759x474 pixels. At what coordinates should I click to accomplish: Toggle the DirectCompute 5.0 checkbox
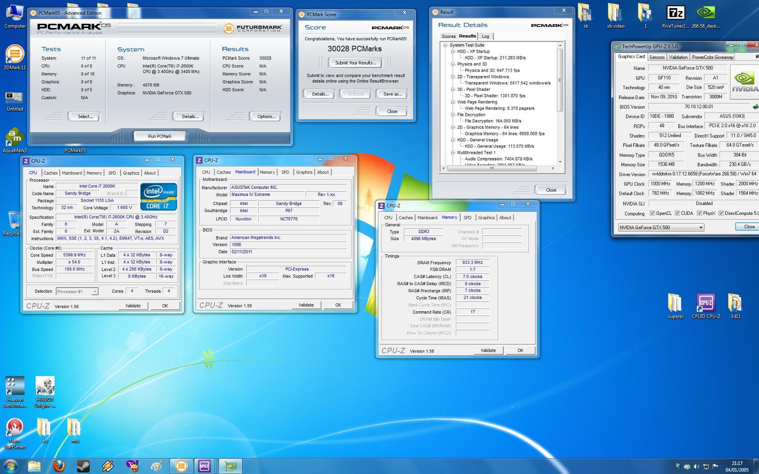tap(721, 214)
